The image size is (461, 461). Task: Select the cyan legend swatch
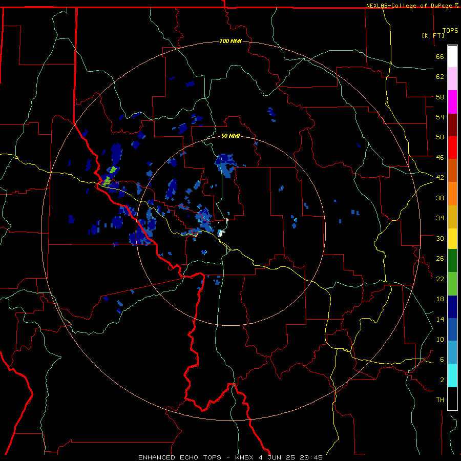pyautogui.click(x=452, y=375)
